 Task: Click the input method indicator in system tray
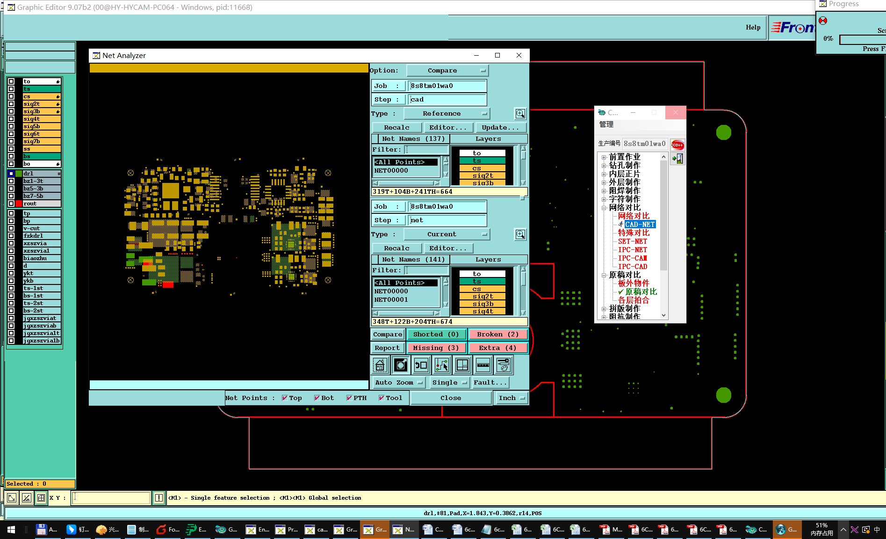coord(877,530)
